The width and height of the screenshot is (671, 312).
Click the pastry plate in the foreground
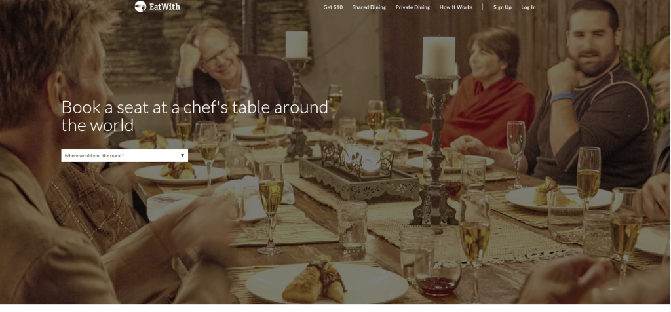pos(327,283)
